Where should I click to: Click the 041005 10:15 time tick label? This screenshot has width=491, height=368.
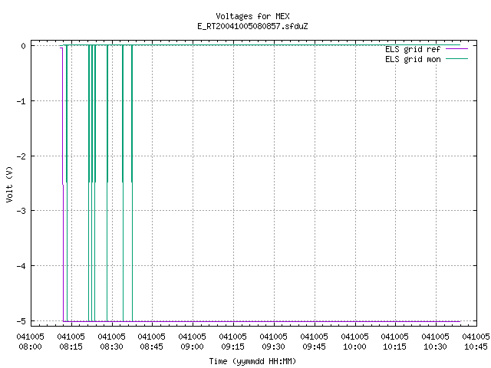point(395,341)
